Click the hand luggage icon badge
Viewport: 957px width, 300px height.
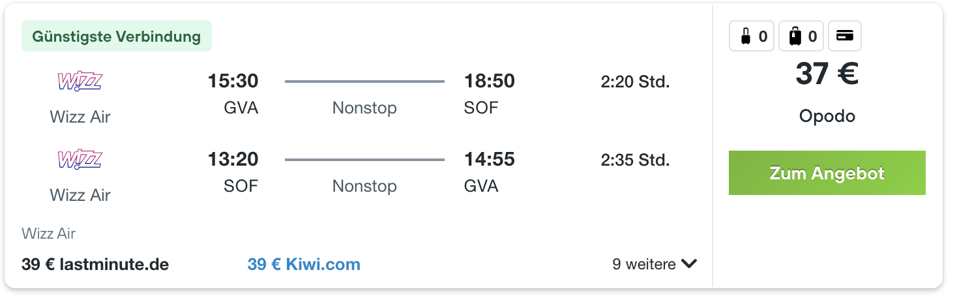point(752,37)
